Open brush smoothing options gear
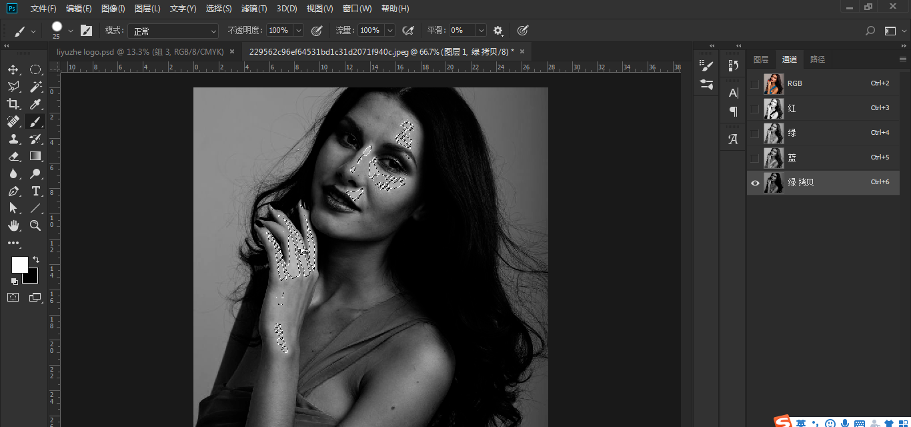Viewport: 911px width, 427px height. 498,31
